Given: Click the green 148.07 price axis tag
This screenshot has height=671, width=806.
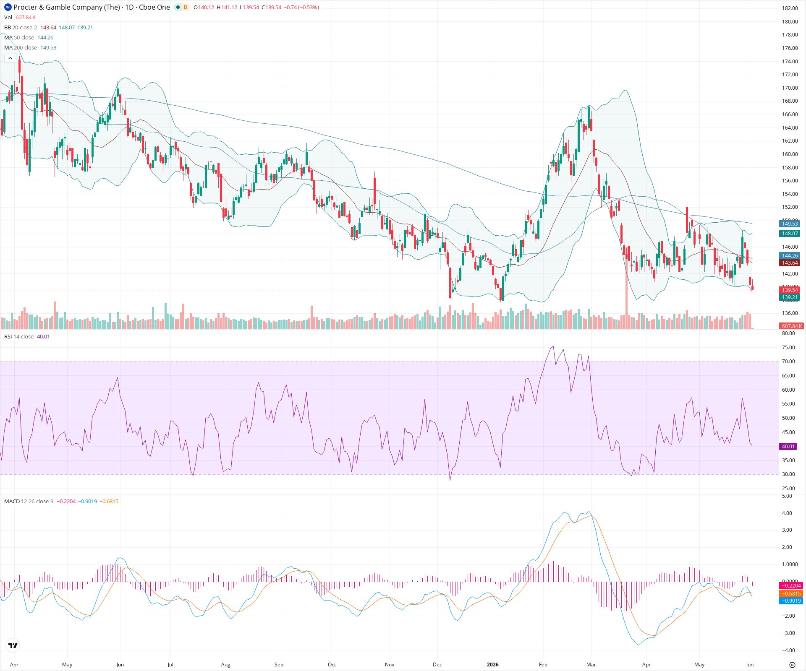Looking at the screenshot, I should click(x=790, y=234).
